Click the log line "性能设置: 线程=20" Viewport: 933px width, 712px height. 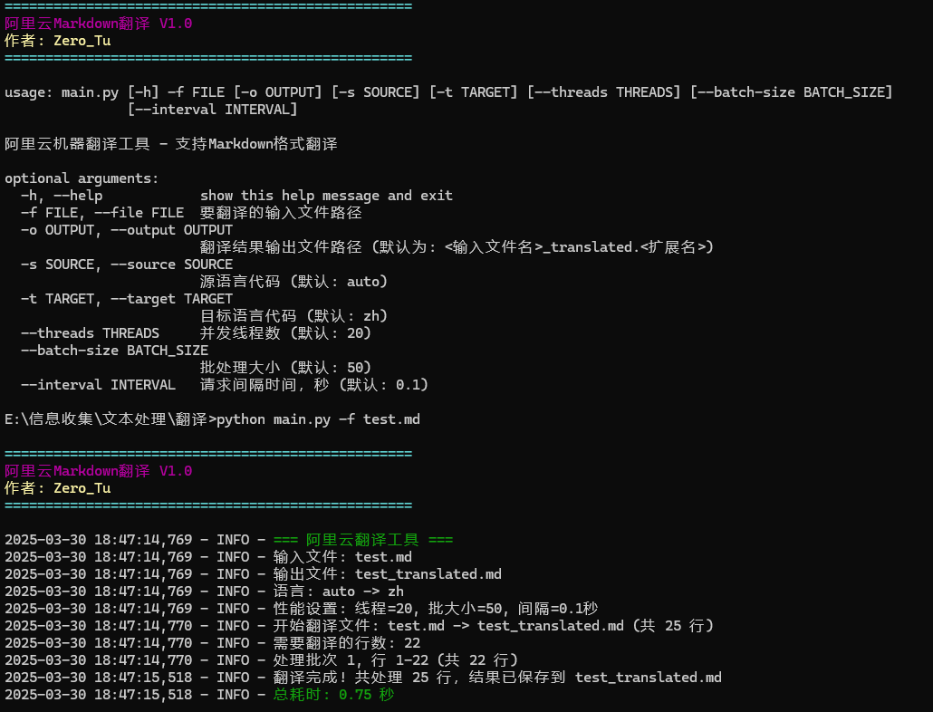301,610
